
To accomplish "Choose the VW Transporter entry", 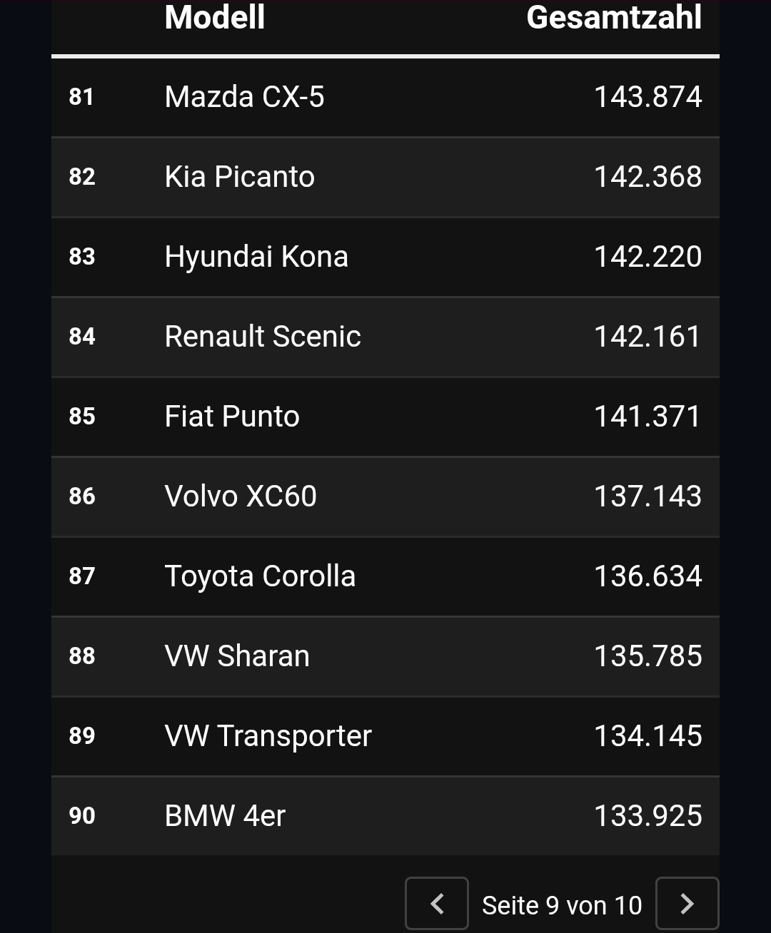I will pyautogui.click(x=385, y=736).
